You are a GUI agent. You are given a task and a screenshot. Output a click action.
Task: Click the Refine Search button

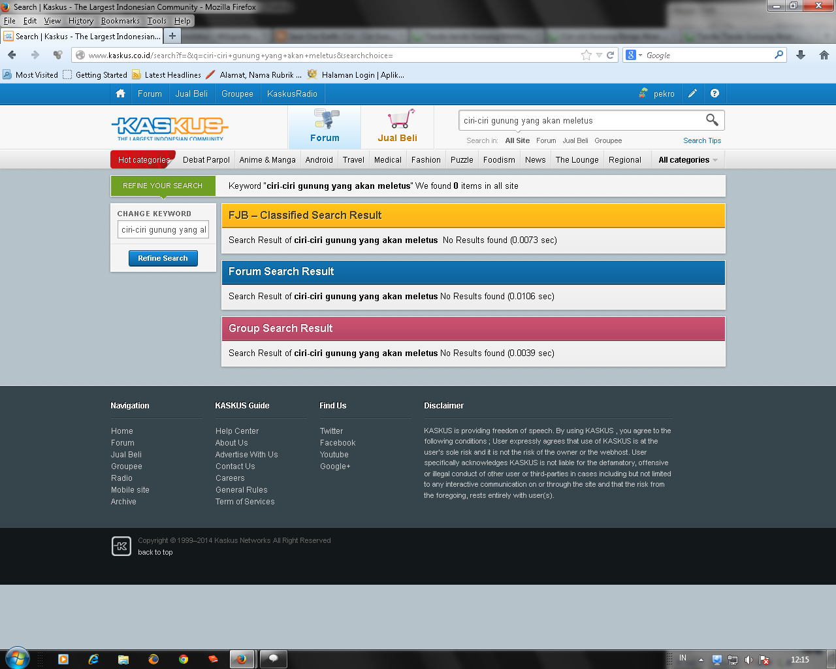click(163, 258)
